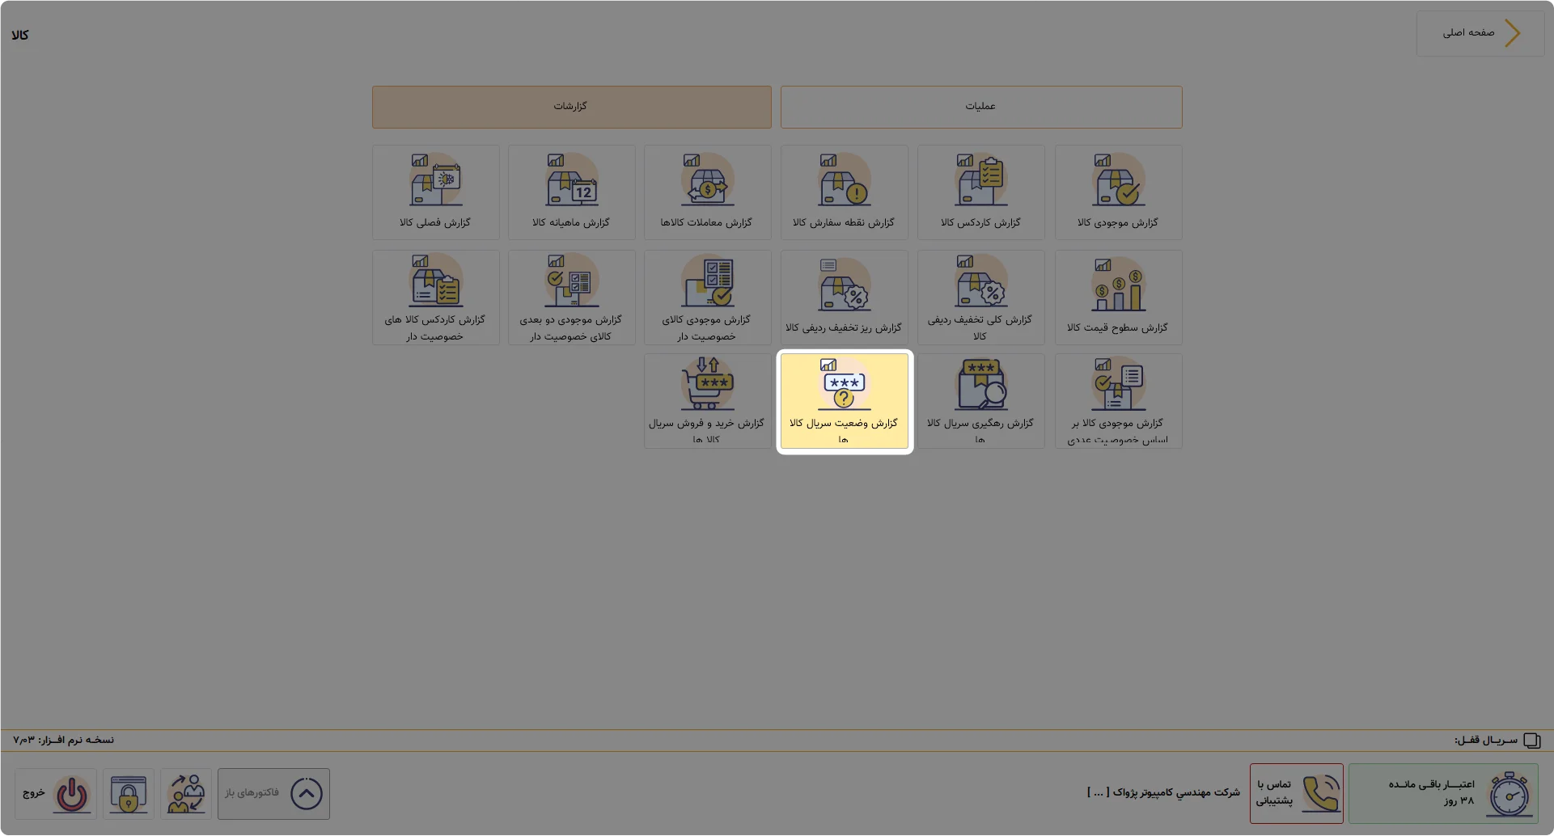The image size is (1554, 836).
Task: Open گزارش کاردکس کالا report
Action: (x=980, y=192)
